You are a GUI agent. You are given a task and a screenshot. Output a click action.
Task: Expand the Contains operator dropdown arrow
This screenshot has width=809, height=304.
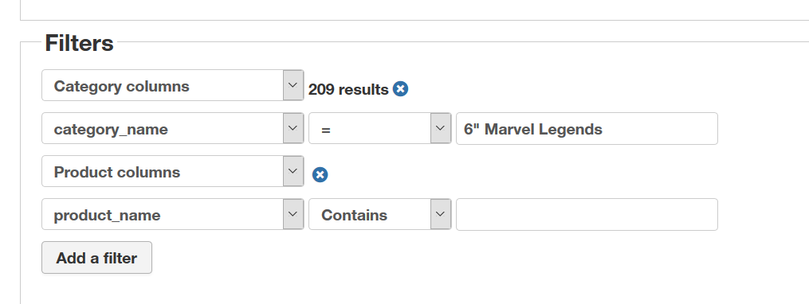441,214
